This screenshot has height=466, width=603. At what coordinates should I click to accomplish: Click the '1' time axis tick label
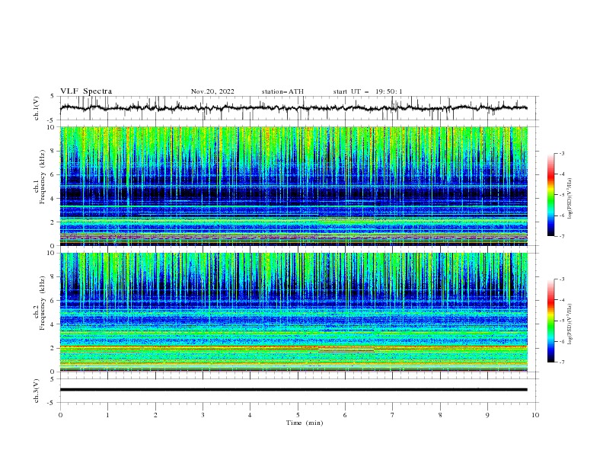pos(107,415)
